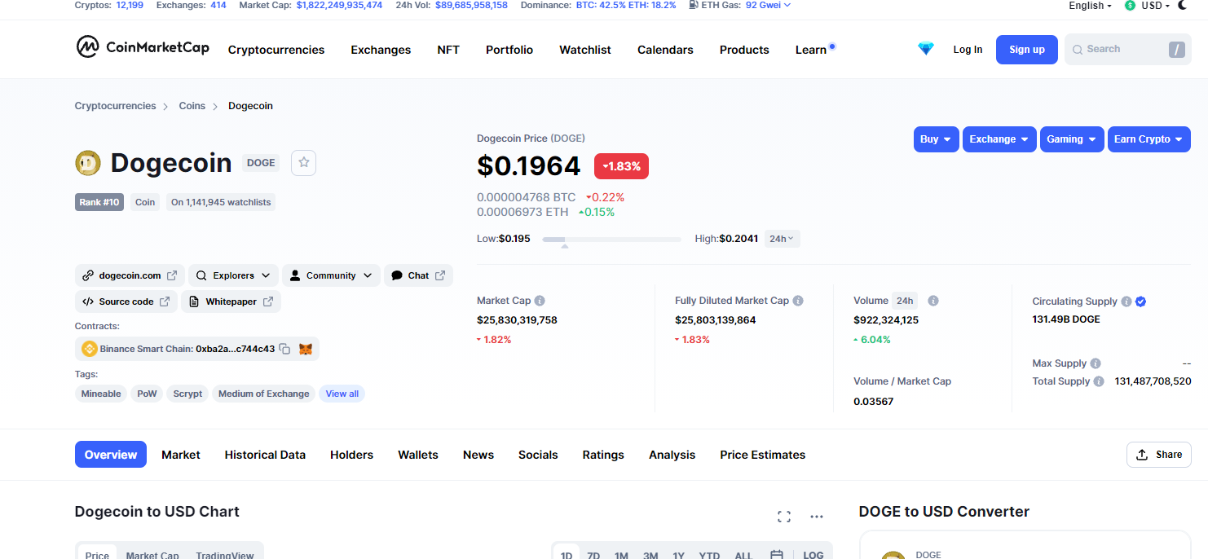Viewport: 1208px width, 559px height.
Task: Open the chart date range calendar
Action: tap(777, 555)
